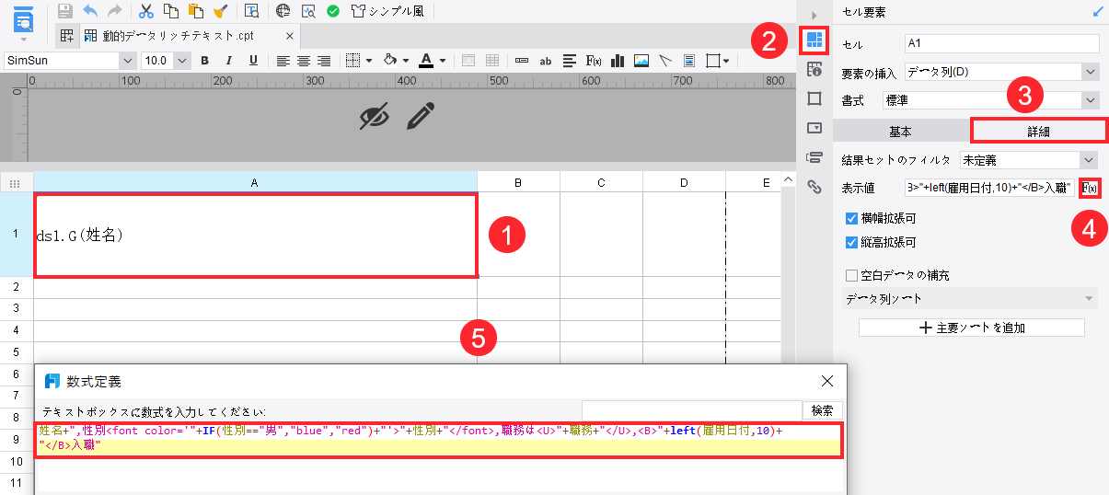The image size is (1109, 495).
Task: Toggle Italic formatting
Action: pos(227,61)
